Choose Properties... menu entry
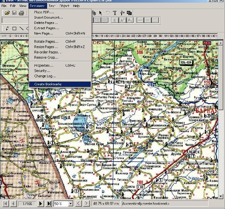This screenshot has width=225, height=209. pos(60,65)
